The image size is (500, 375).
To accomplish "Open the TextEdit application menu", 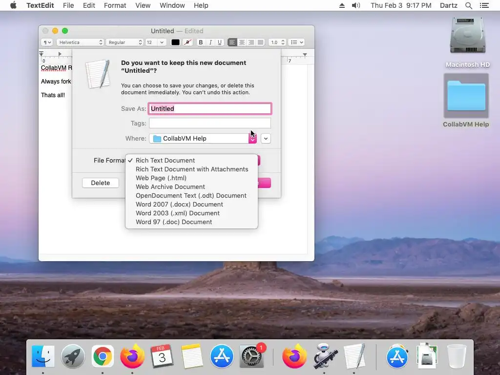I will [x=40, y=5].
